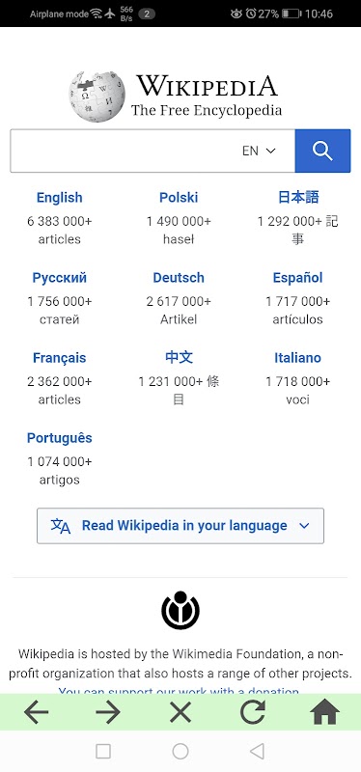361x772 pixels.
Task: Open the Français Wikipedia link
Action: click(60, 358)
